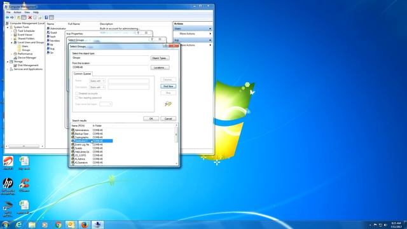Screen dimensions: 407x229
Task: Click the Back arrow in Computer Management toolbar
Action: click(7, 17)
